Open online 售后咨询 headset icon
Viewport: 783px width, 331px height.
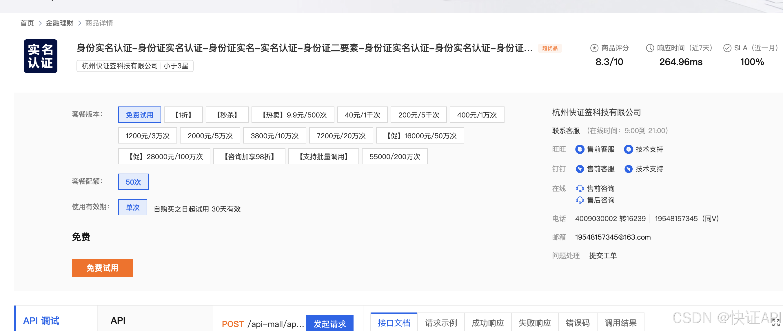point(579,200)
